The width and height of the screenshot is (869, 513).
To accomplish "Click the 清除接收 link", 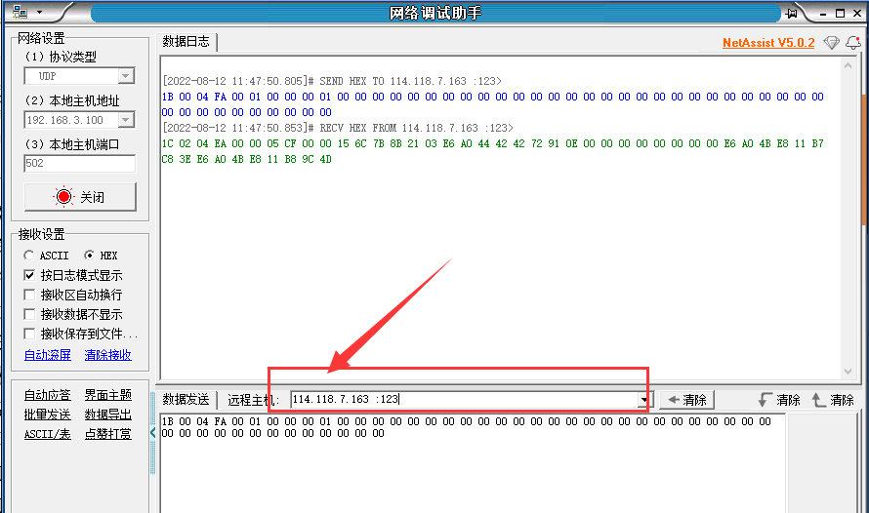I will 107,355.
